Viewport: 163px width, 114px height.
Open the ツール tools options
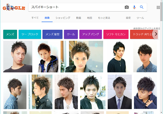[140, 18]
